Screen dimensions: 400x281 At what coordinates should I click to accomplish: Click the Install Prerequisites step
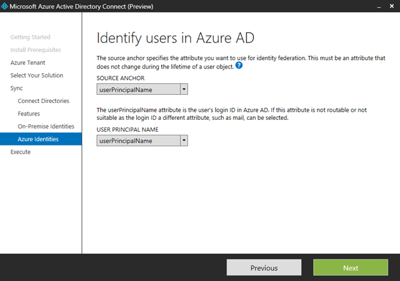coord(36,50)
